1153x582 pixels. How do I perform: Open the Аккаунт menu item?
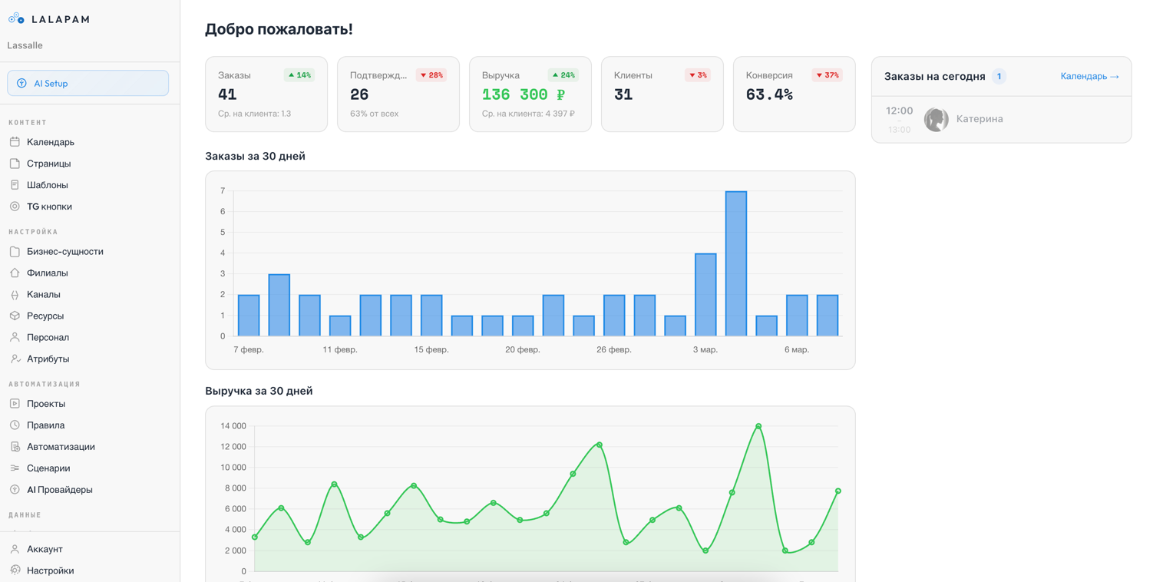click(45, 549)
